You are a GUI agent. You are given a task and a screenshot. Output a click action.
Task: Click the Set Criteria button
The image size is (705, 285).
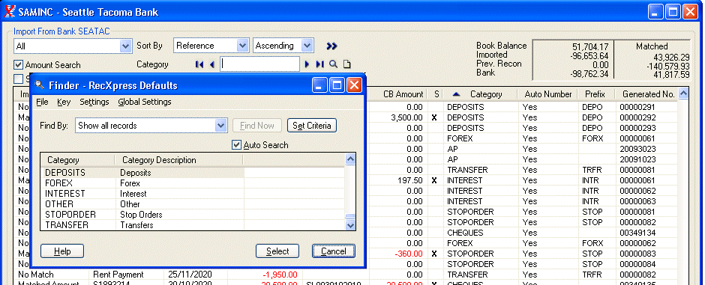click(x=312, y=126)
